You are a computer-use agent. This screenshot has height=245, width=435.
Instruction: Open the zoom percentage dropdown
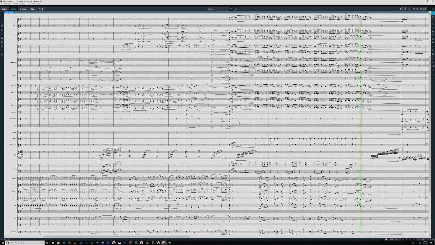[x=424, y=239]
